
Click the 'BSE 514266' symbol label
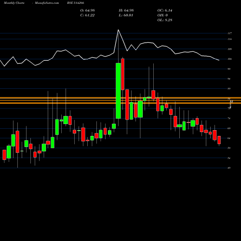[x=76, y=3]
